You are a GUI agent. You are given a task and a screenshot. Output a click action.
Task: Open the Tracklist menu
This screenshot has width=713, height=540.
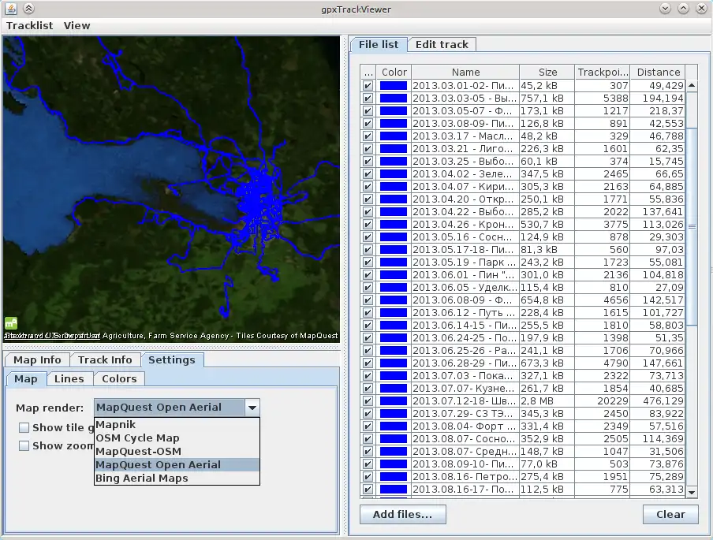[29, 25]
